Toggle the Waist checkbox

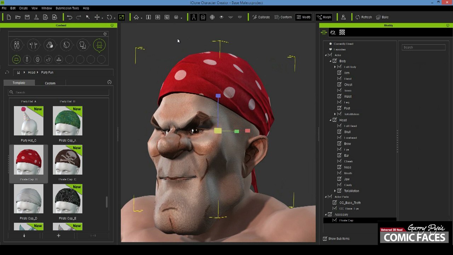tap(339, 96)
